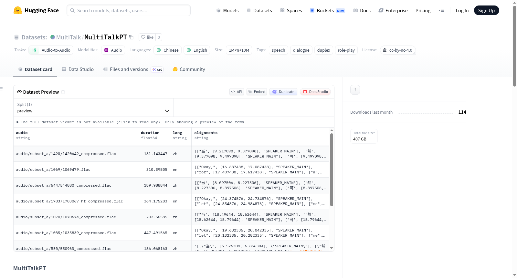Viewport: 517px width, 278px height.
Task: Filter by Audio-to-Audio task tag
Action: (51, 50)
